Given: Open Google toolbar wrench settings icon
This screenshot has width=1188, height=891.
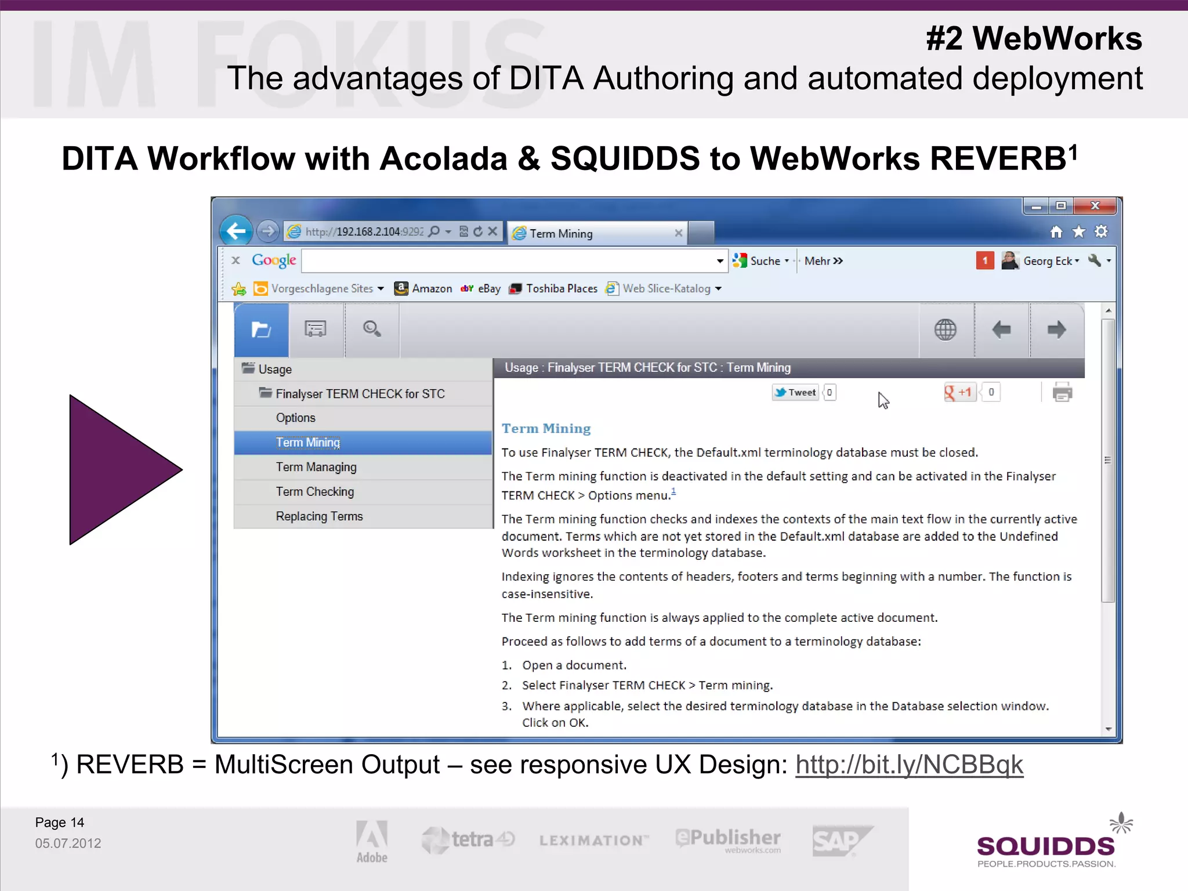Looking at the screenshot, I should pyautogui.click(x=1094, y=260).
